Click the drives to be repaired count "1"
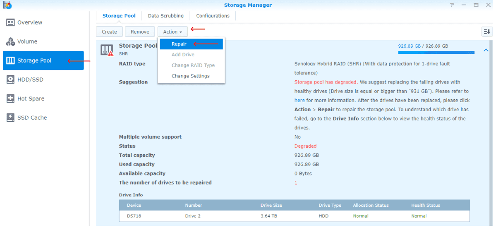Image resolution: width=493 pixels, height=229 pixels. tap(295, 182)
